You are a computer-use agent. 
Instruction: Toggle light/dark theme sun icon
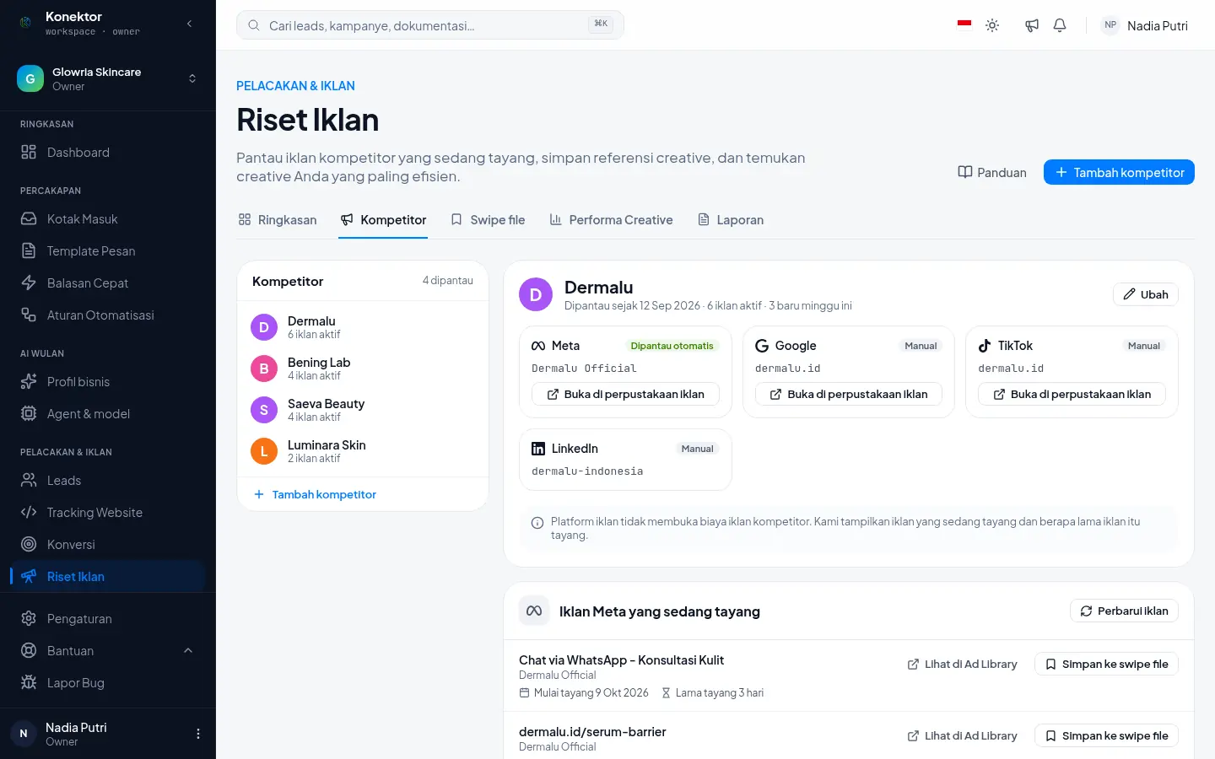[x=992, y=25]
